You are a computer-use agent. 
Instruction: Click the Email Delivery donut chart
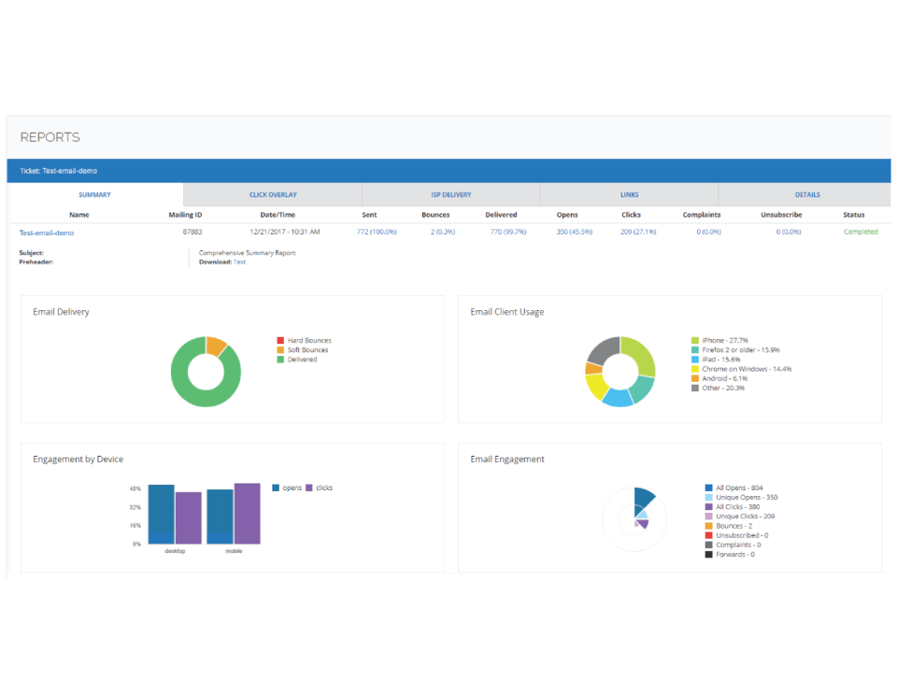pyautogui.click(x=206, y=372)
